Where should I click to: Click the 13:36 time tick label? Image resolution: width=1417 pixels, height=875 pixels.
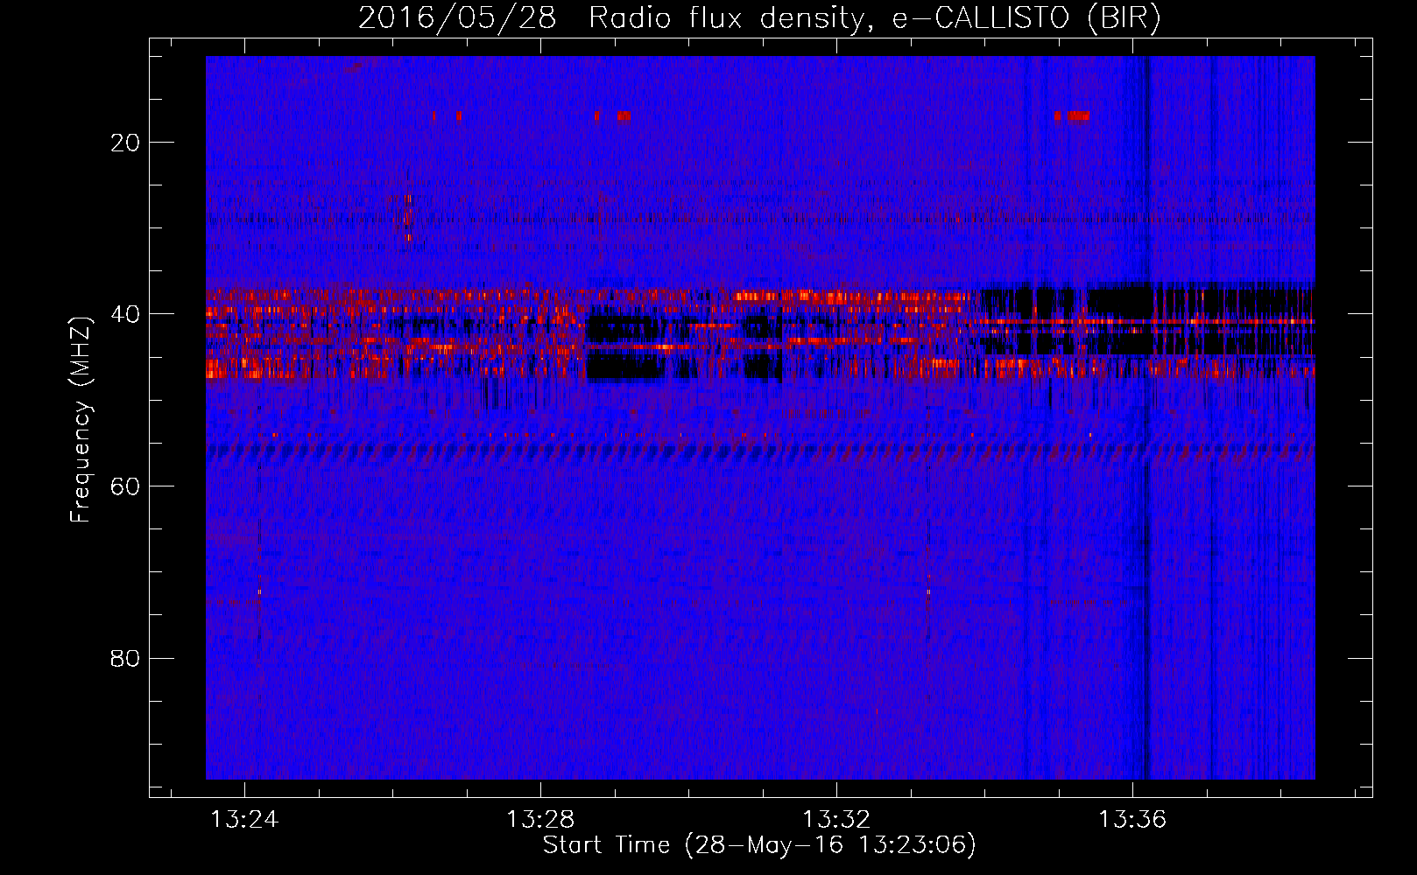tap(1133, 819)
